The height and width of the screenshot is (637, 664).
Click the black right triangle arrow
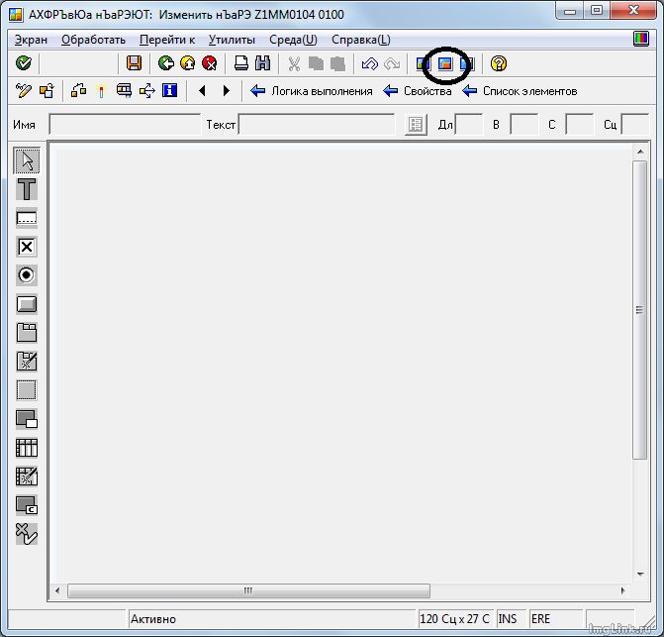(227, 91)
